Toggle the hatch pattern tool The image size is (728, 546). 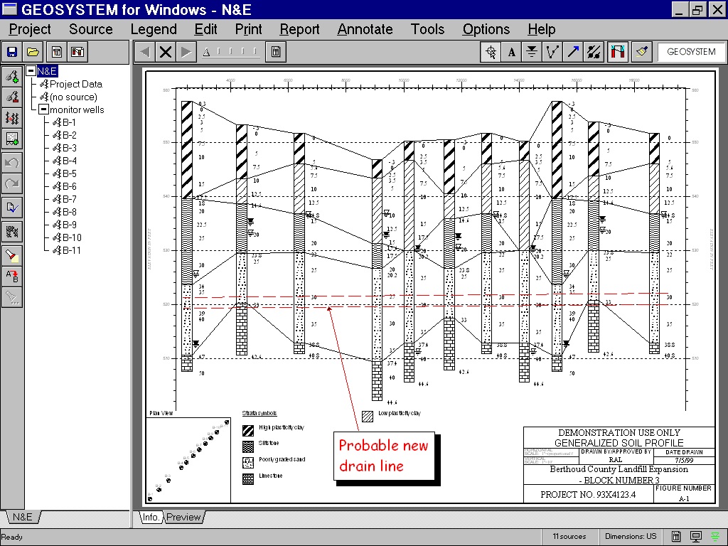pyautogui.click(x=594, y=51)
